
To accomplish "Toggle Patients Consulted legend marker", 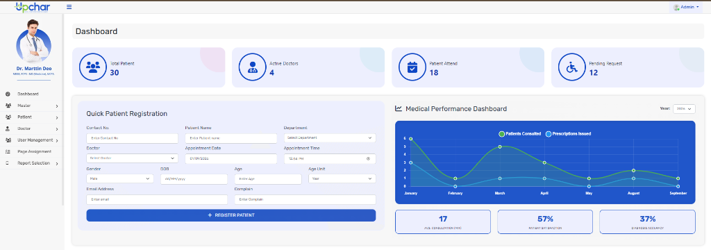I will [501, 134].
